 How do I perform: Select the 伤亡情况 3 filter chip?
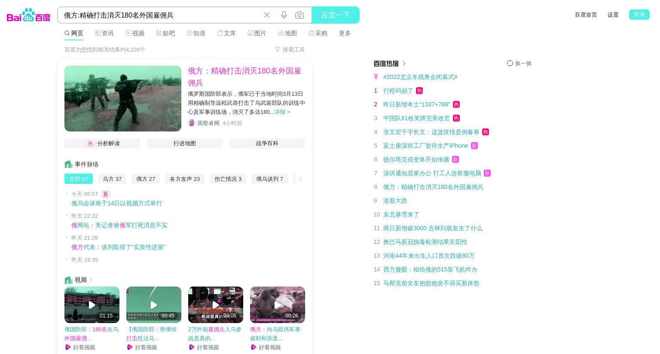pyautogui.click(x=228, y=179)
